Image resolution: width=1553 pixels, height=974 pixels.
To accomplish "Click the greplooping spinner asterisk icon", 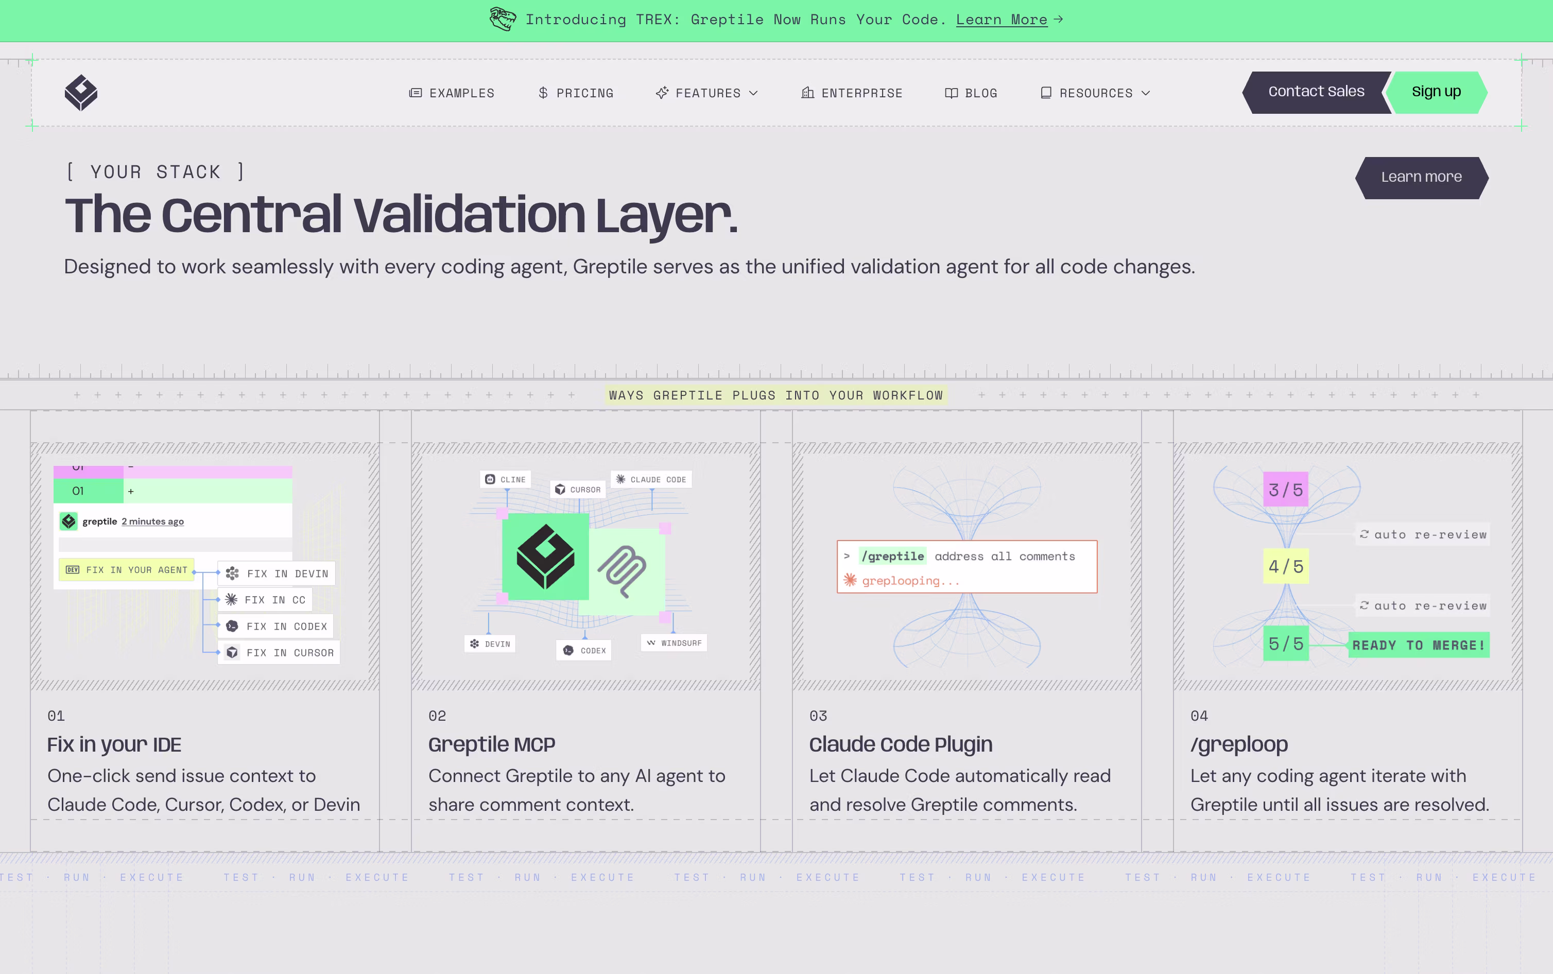I will click(x=850, y=580).
